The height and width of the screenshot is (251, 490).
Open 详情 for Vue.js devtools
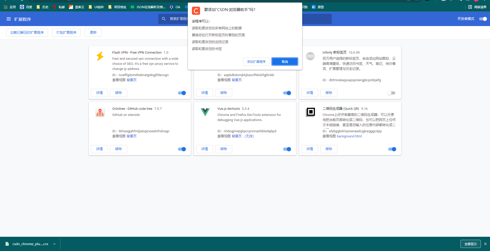(x=204, y=149)
